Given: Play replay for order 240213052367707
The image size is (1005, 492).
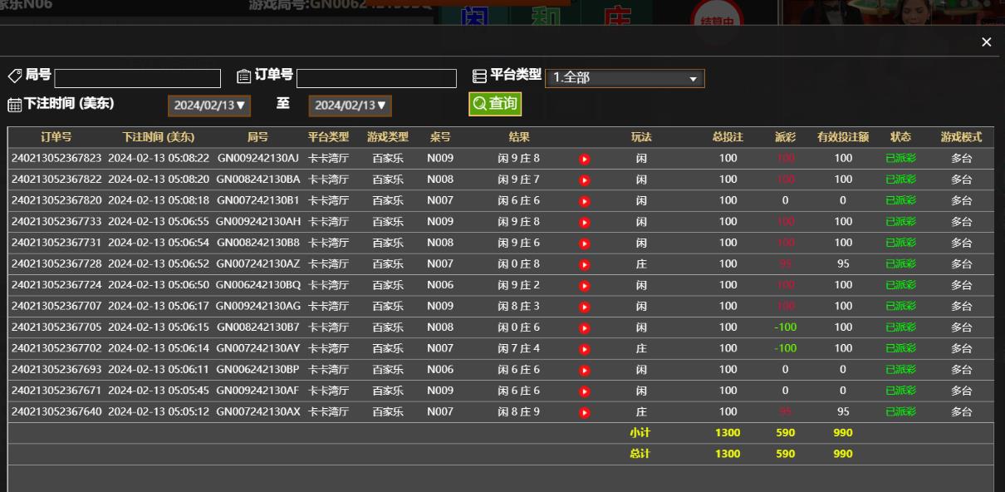Looking at the screenshot, I should coord(585,307).
